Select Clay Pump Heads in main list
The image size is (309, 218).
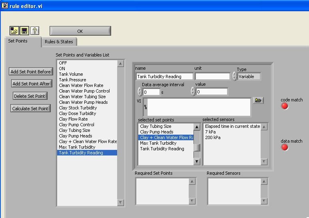click(87, 136)
